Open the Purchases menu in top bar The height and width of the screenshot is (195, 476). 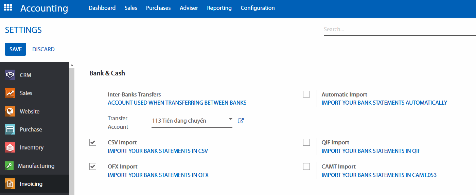[x=158, y=8]
